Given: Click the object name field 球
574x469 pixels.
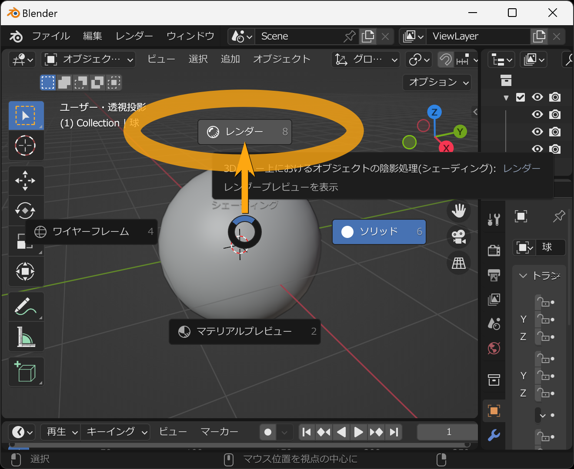Looking at the screenshot, I should [550, 248].
